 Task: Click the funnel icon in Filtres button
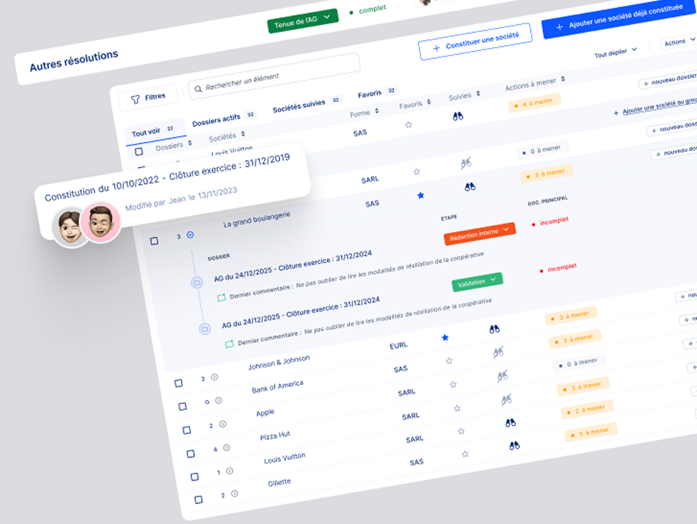(x=135, y=100)
